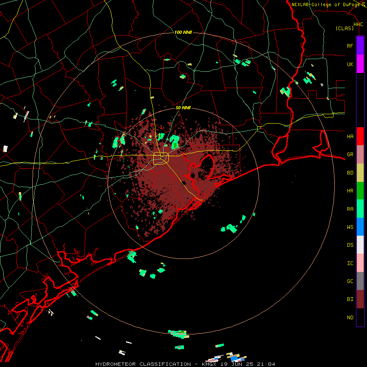Click the BI legend label

click(350, 299)
